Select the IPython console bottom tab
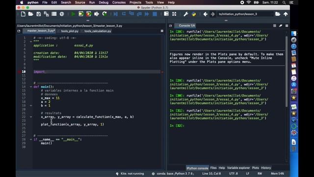314x177 pixels. (197, 168)
